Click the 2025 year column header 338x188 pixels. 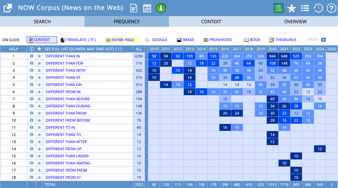(x=332, y=49)
